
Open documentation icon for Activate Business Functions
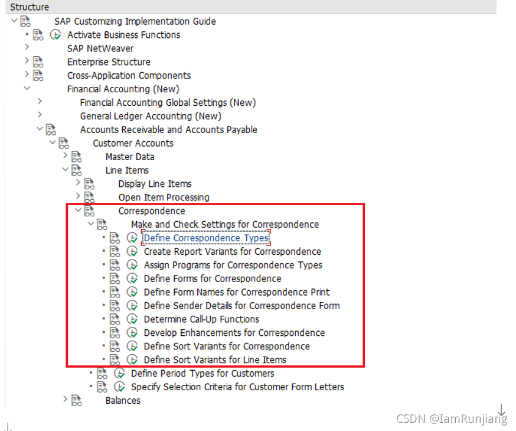coord(38,35)
